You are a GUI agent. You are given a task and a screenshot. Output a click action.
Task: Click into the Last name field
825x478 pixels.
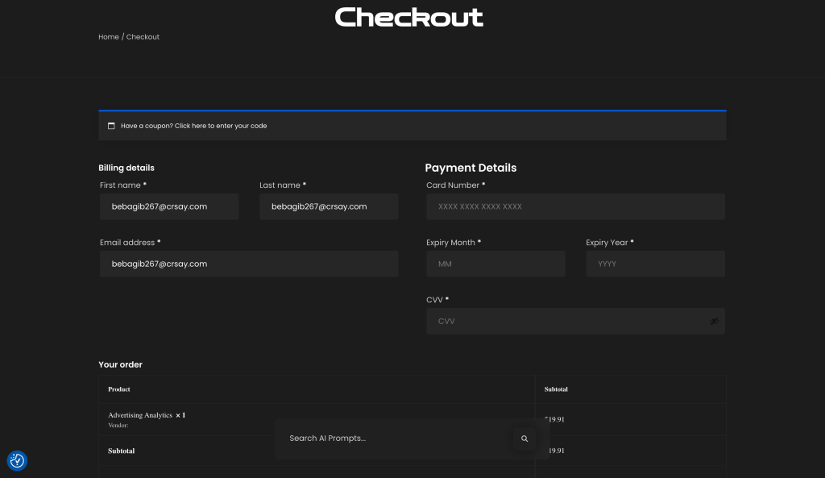click(x=329, y=206)
